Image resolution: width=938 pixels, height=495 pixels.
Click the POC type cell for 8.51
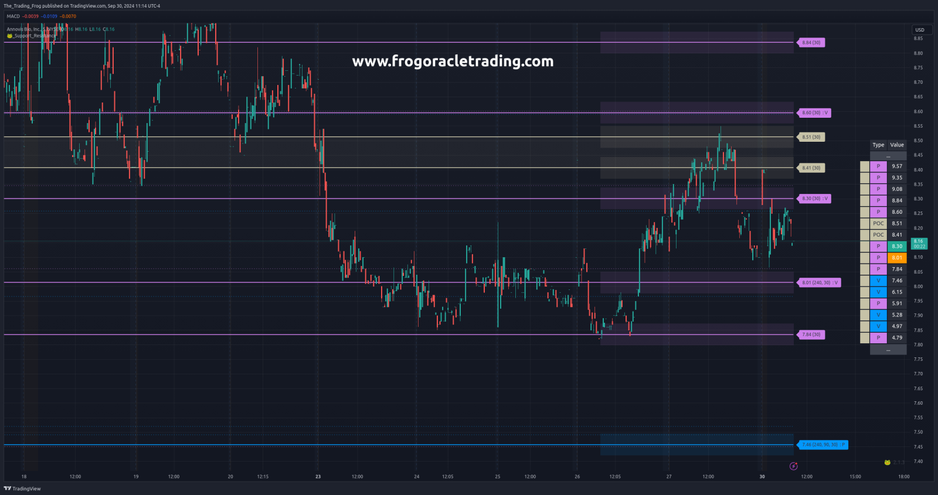pos(878,223)
